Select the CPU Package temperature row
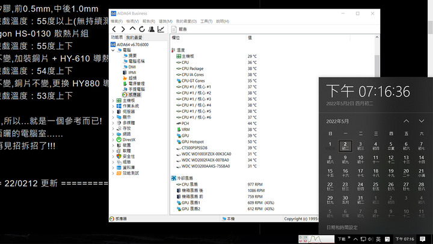 pos(272,68)
